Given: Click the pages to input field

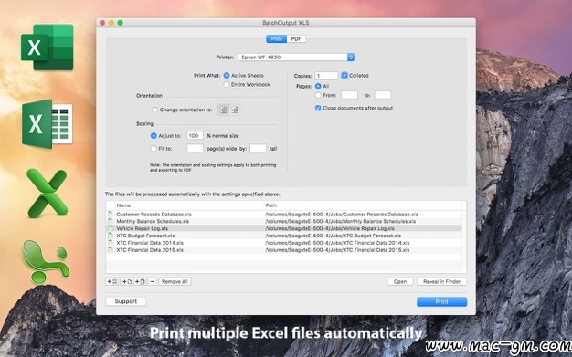Looking at the screenshot, I should [383, 95].
